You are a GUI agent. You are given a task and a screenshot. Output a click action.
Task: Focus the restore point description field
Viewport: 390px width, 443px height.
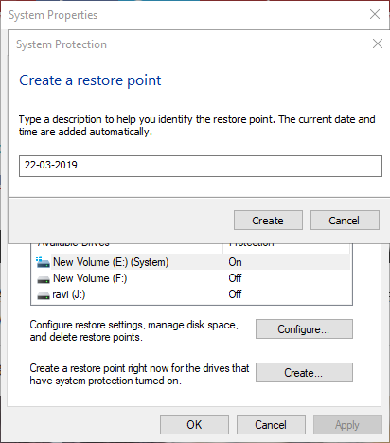pyautogui.click(x=201, y=166)
